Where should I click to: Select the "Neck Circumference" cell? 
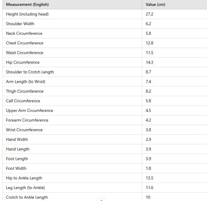[x=24, y=33]
